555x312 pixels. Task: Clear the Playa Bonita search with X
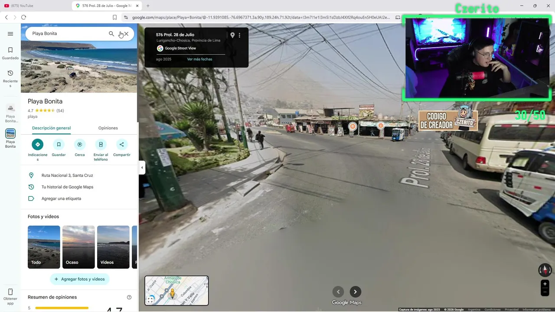pyautogui.click(x=126, y=34)
